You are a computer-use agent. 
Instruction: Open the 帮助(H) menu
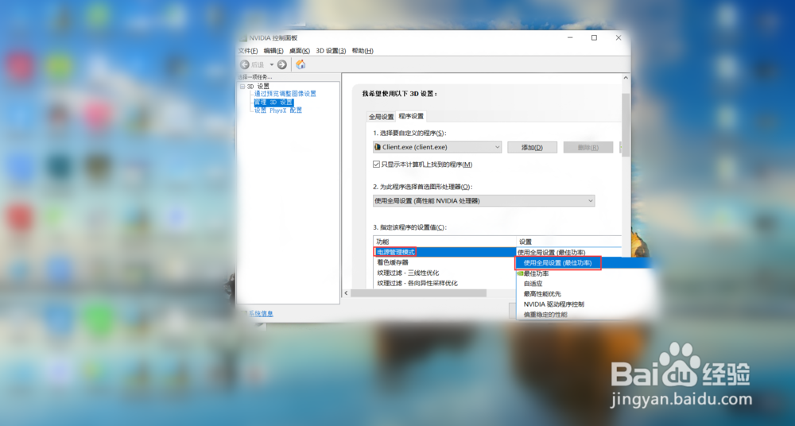pyautogui.click(x=363, y=51)
